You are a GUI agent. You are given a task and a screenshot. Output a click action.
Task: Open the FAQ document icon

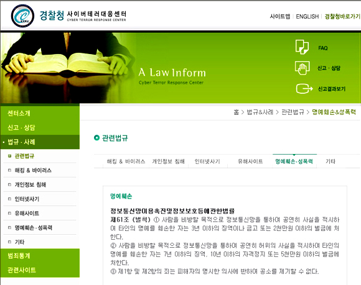[x=302, y=47]
